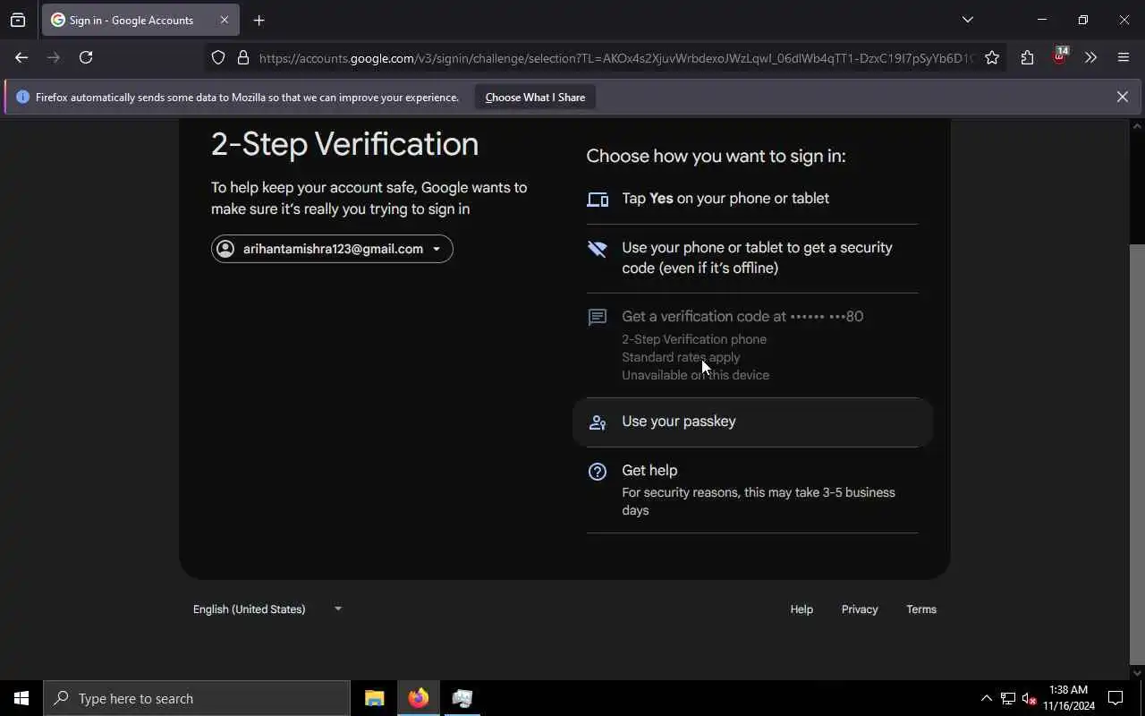The width and height of the screenshot is (1145, 716).
Task: Open the extensions puzzle icon
Action: [x=1027, y=58]
